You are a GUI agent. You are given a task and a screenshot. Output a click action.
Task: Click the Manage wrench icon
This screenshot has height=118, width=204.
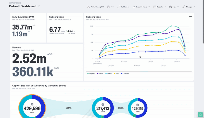click(x=184, y=7)
